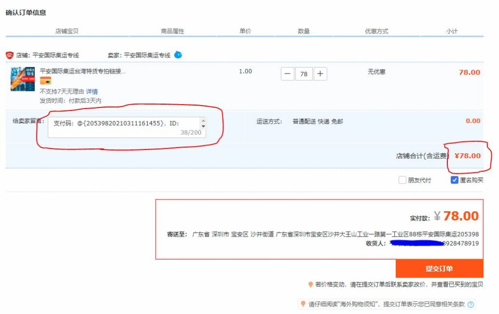This screenshot has width=499, height=314.
Task: Click store total ¥78.00
Action: tap(467, 156)
